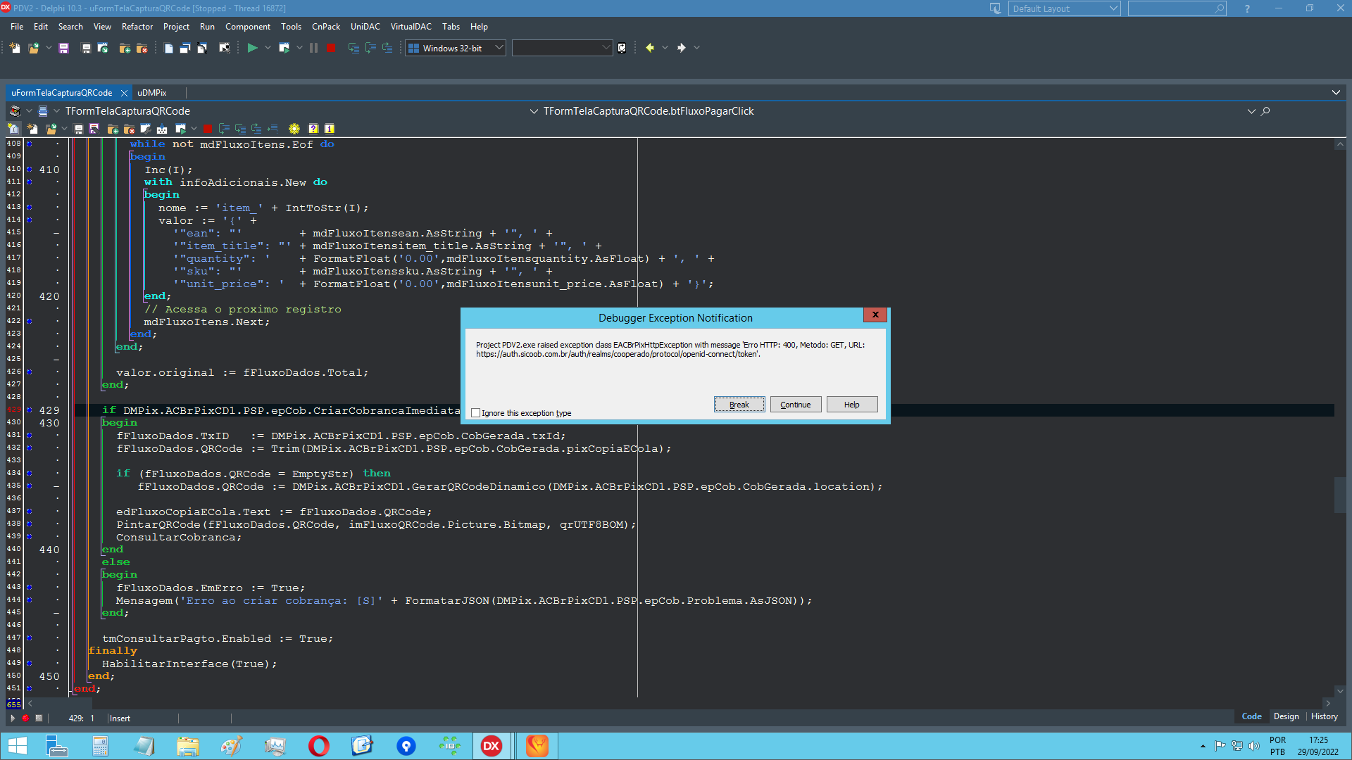Click the Pause program icon
Image resolution: width=1352 pixels, height=760 pixels.
pos(313,48)
